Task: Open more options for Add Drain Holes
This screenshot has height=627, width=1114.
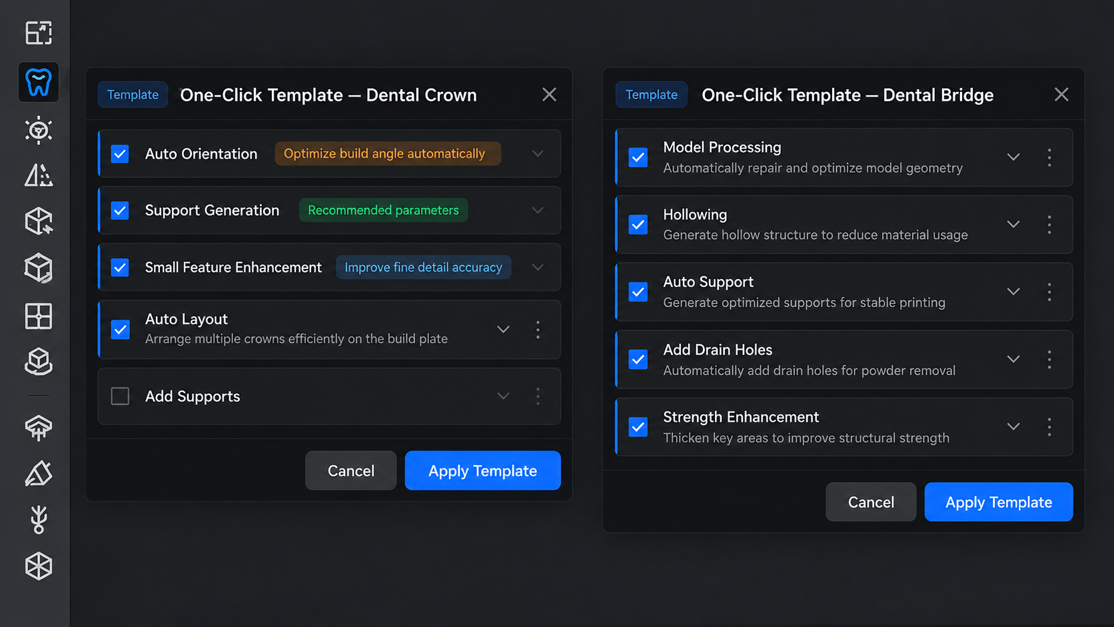Action: (1049, 360)
